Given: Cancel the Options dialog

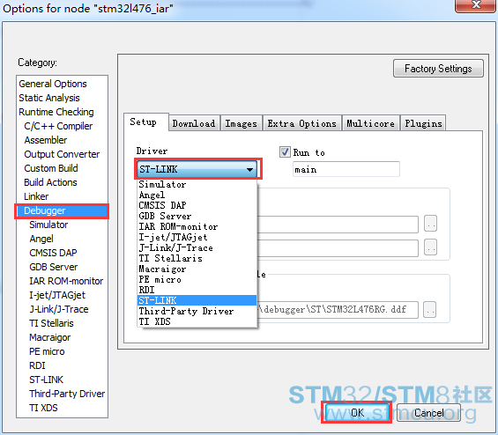Looking at the screenshot, I should [x=428, y=412].
